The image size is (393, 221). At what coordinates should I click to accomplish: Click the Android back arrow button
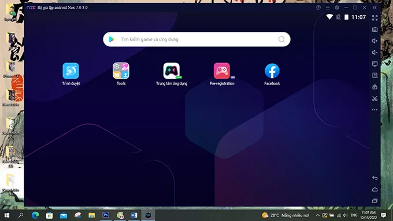click(375, 178)
